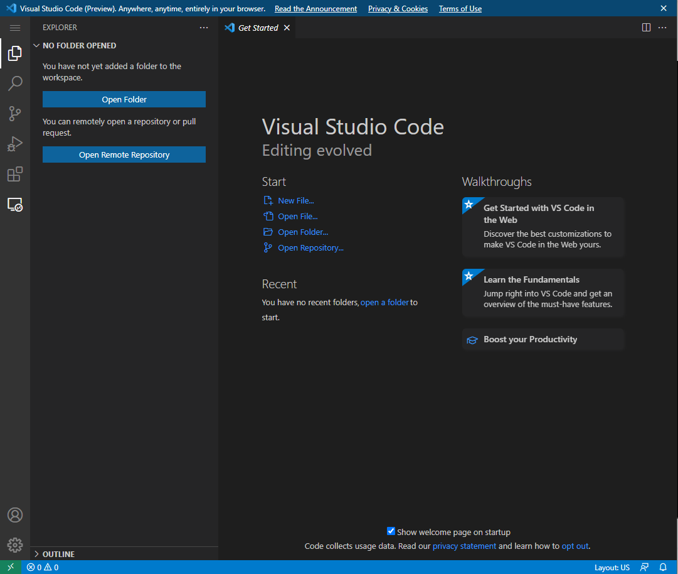
Task: Click the EXPLORER panel title
Action: (x=60, y=27)
